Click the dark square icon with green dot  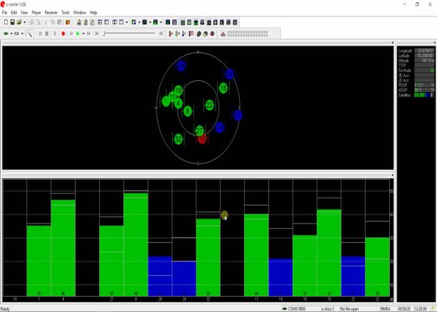click(168, 22)
